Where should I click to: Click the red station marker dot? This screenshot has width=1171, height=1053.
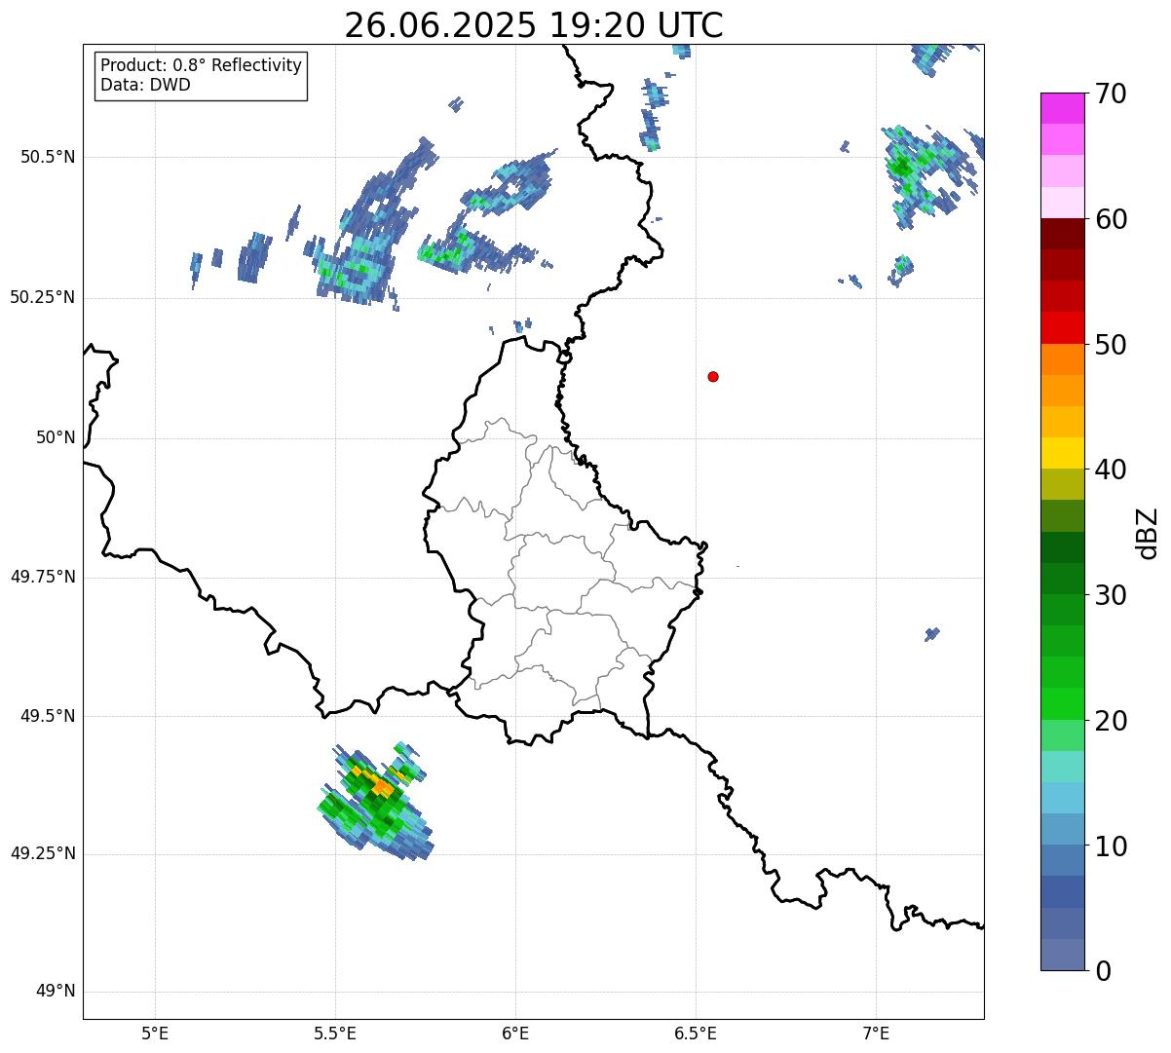[713, 376]
